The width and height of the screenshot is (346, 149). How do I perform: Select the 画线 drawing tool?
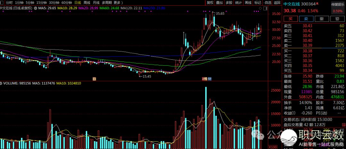(248, 2)
